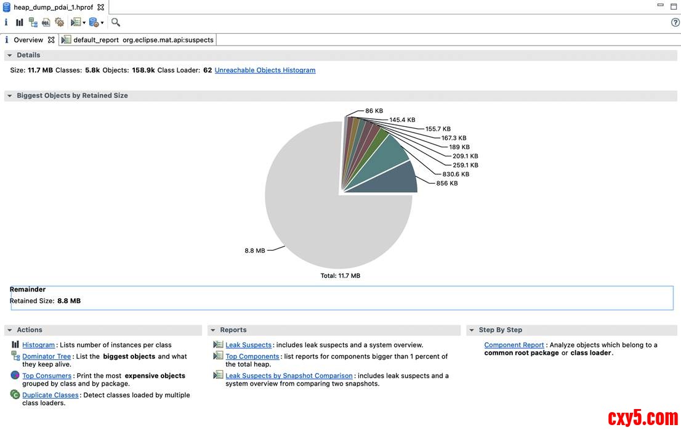This screenshot has width=681, height=430.
Task: Close the heap_dump_pdai_1.hprof editor tab
Action: click(x=101, y=7)
